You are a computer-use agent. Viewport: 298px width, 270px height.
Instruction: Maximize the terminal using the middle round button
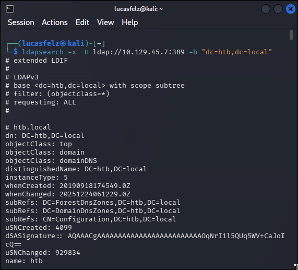[278, 9]
